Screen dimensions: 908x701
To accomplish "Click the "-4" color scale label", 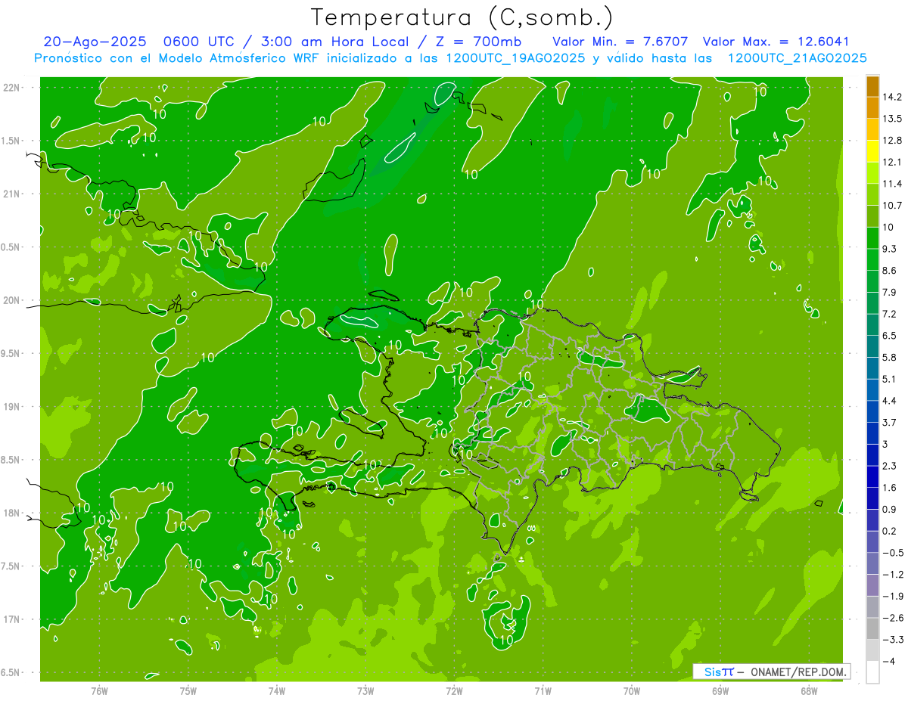I will [890, 661].
